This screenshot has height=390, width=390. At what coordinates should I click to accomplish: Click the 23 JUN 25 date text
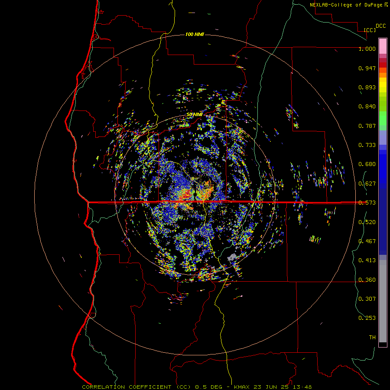271,387
